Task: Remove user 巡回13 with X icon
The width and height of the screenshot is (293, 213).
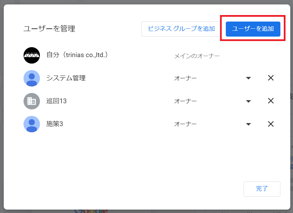Action: click(x=271, y=101)
